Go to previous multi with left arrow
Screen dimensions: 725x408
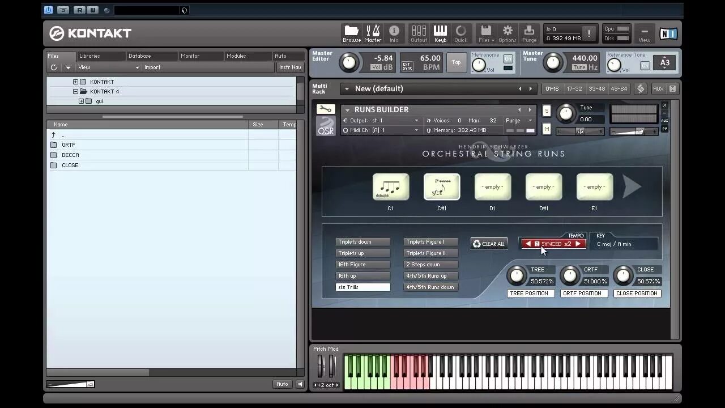[x=520, y=89]
